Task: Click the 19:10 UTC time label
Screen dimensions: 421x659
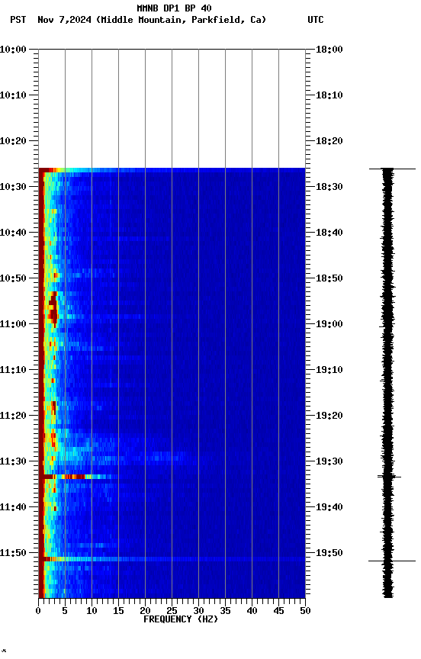Action: coord(329,370)
